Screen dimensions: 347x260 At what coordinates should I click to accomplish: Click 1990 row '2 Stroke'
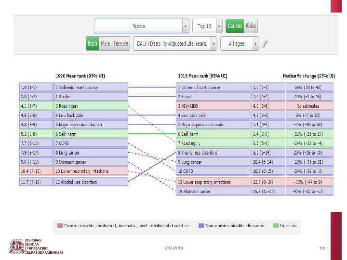(x=91, y=97)
